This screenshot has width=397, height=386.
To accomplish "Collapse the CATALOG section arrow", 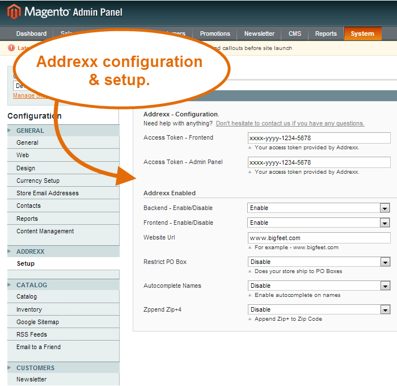I will click(x=9, y=284).
